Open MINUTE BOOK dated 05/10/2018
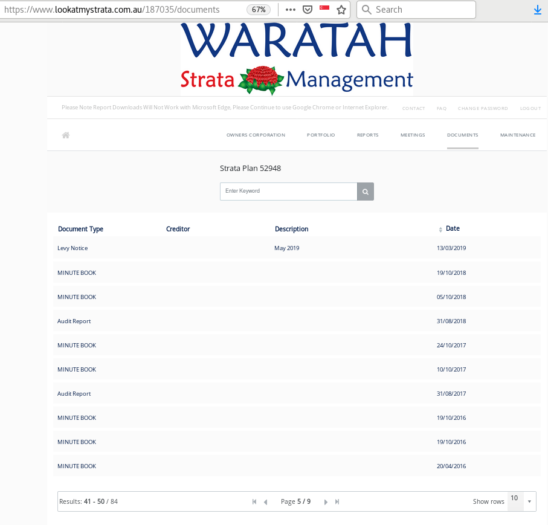 click(297, 297)
